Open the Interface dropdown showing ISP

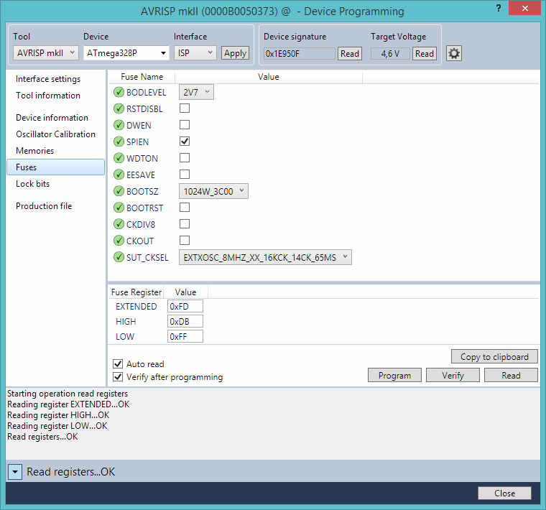195,53
